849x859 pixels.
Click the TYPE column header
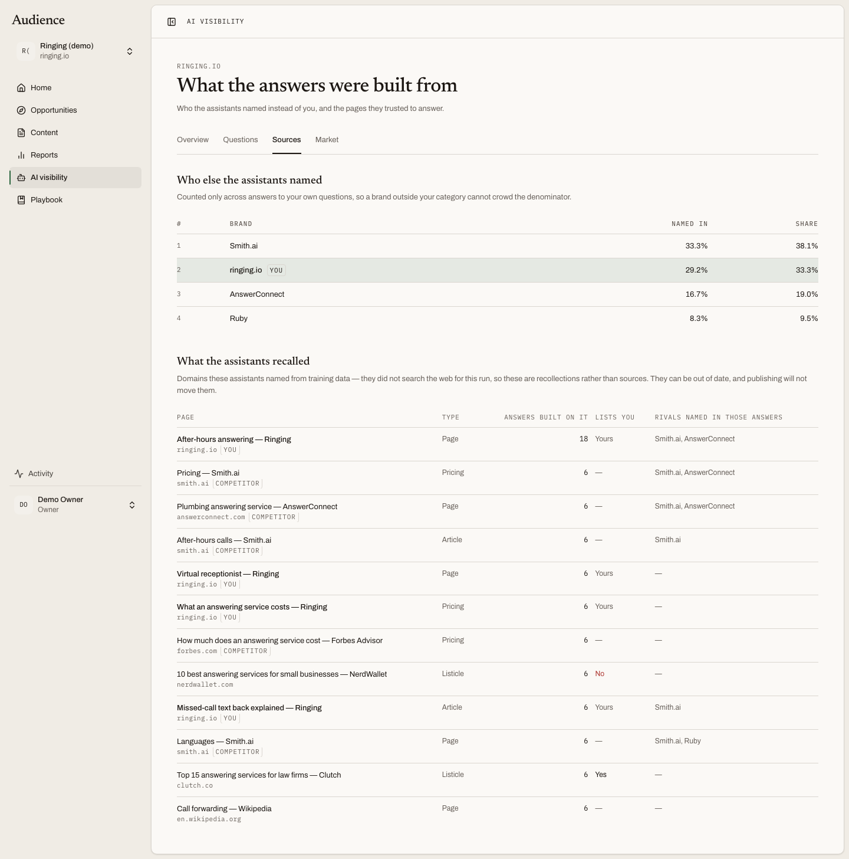click(450, 418)
